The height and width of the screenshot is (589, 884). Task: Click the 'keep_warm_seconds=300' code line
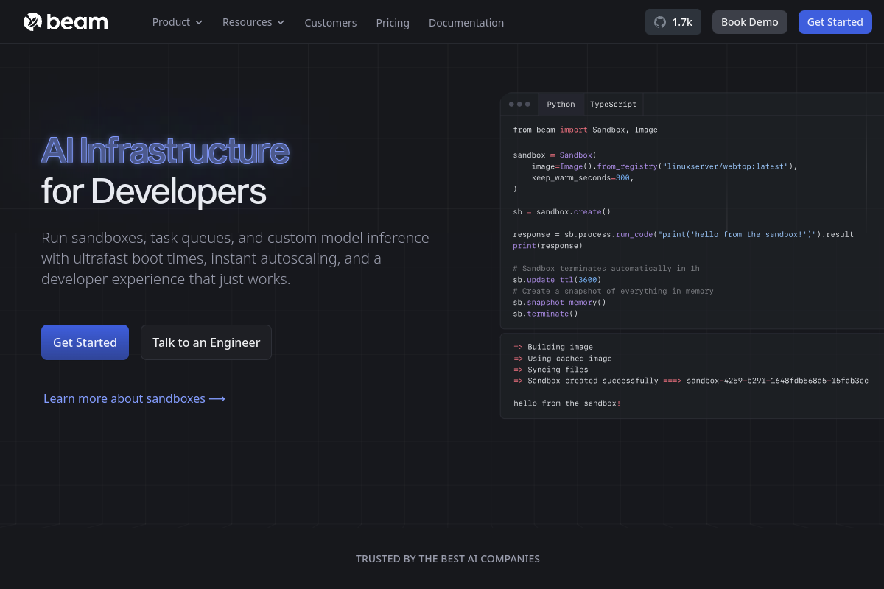pos(583,177)
